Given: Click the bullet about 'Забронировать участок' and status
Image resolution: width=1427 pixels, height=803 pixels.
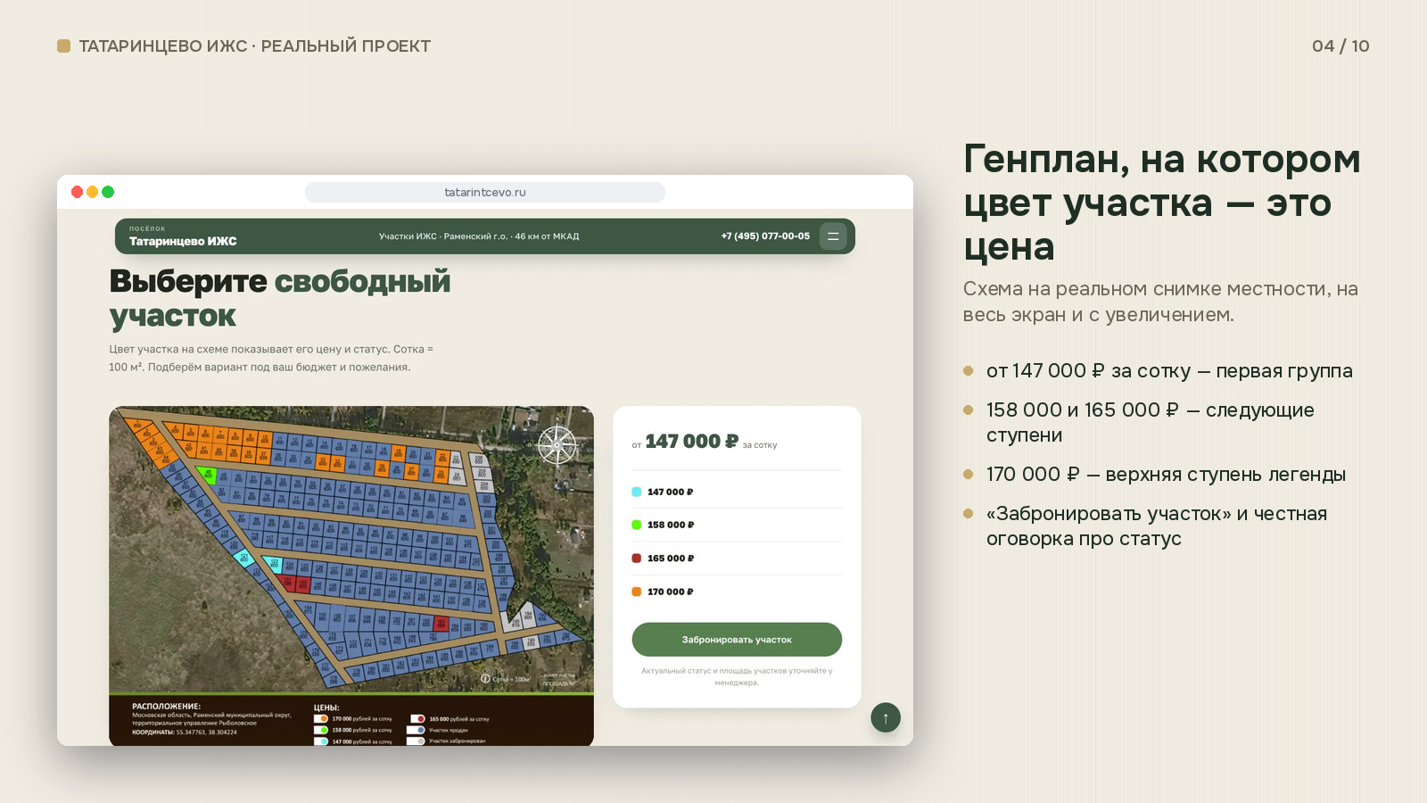Looking at the screenshot, I should (1157, 526).
